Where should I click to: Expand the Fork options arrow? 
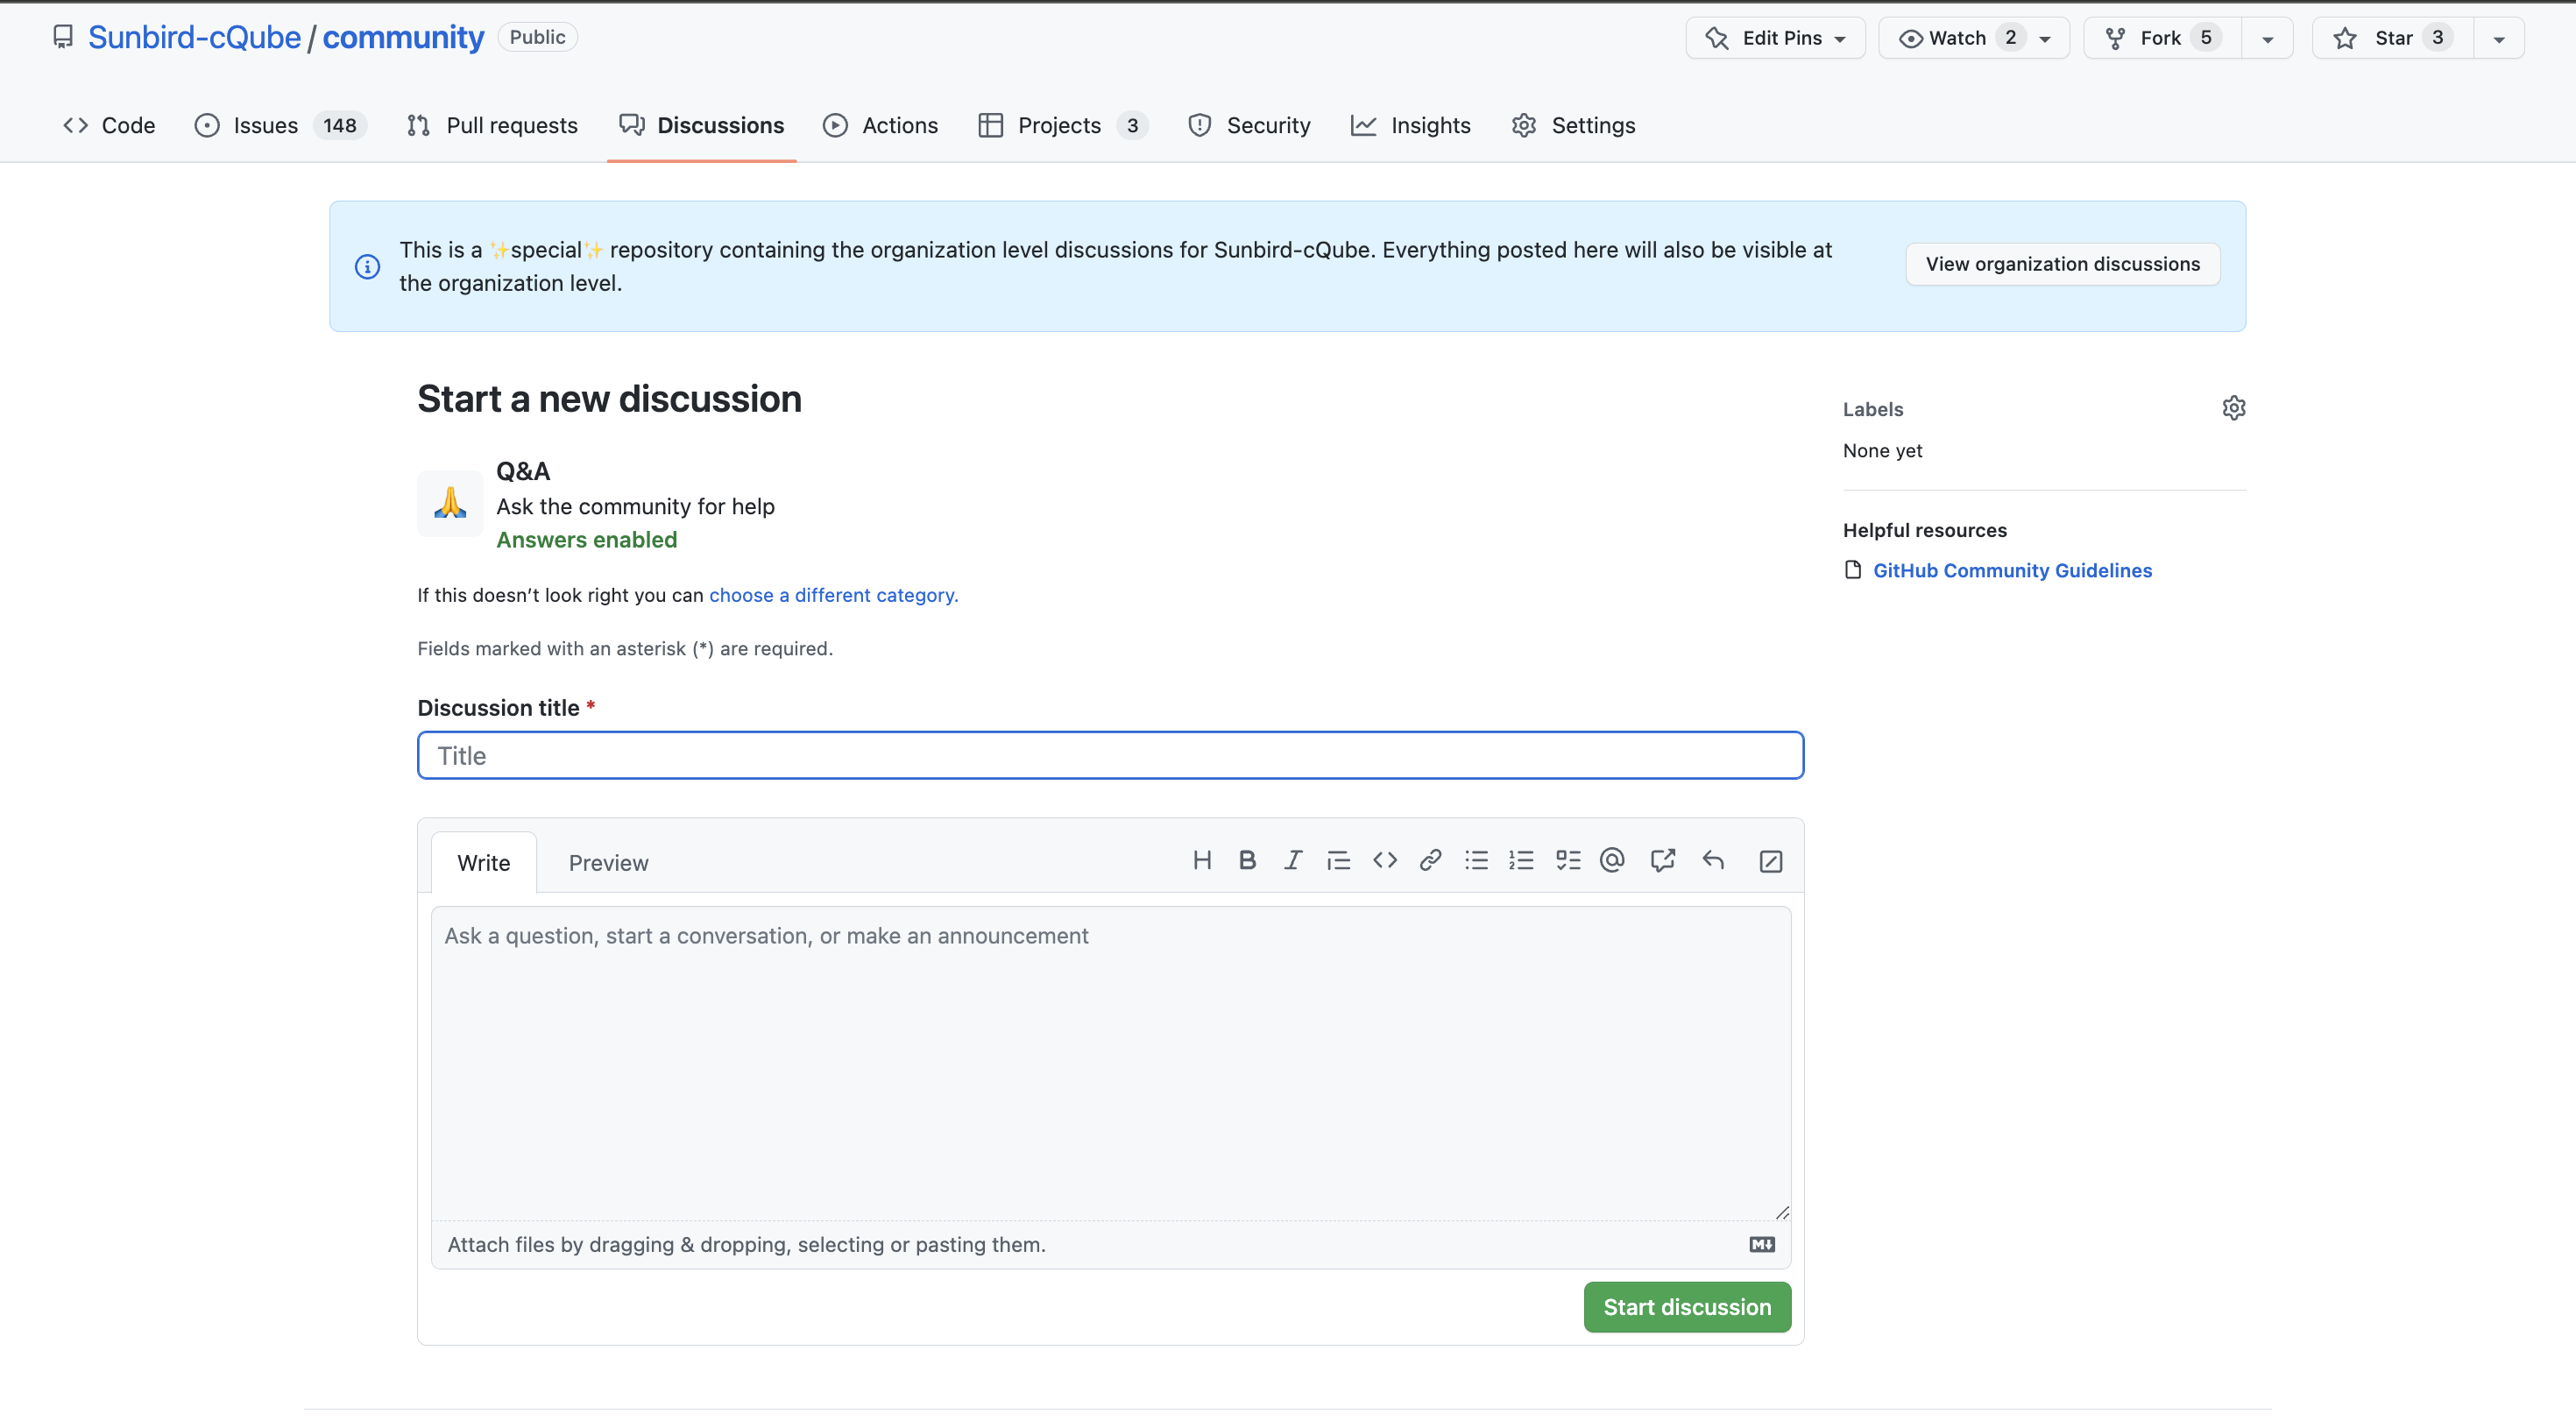[2267, 39]
